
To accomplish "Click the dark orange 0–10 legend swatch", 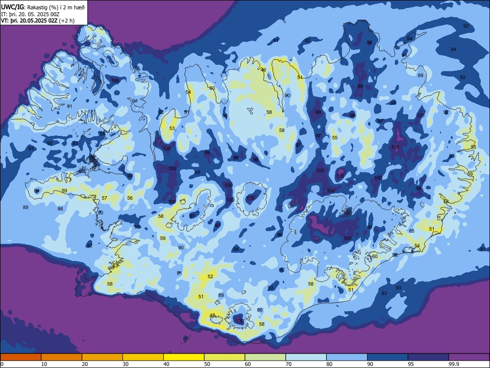I will click(x=21, y=357).
